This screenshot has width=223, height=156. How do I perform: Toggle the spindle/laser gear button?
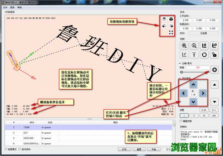215,69
